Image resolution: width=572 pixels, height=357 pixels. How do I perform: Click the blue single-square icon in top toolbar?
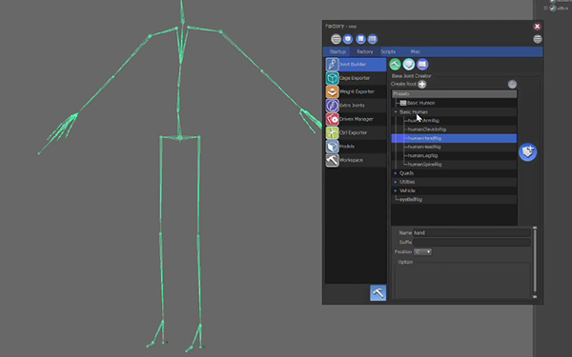pos(360,39)
